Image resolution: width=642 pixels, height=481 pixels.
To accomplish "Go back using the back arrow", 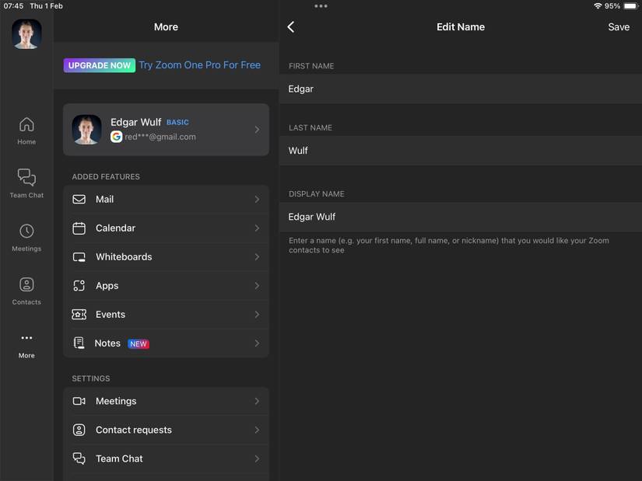I will pyautogui.click(x=290, y=26).
